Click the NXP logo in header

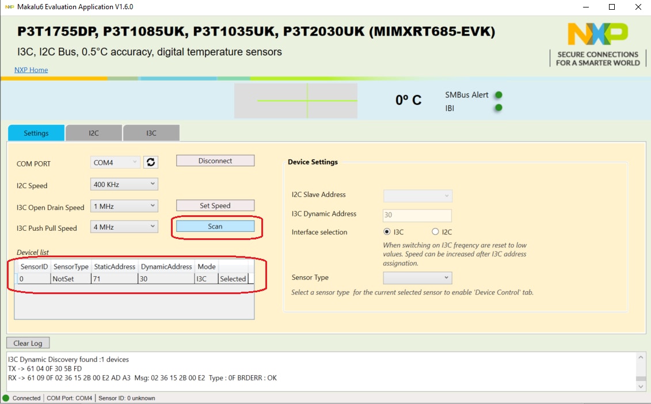coord(597,35)
